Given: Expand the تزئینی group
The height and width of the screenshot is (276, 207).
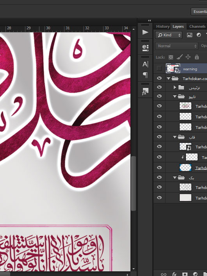Looking at the screenshot, I should (175, 87).
